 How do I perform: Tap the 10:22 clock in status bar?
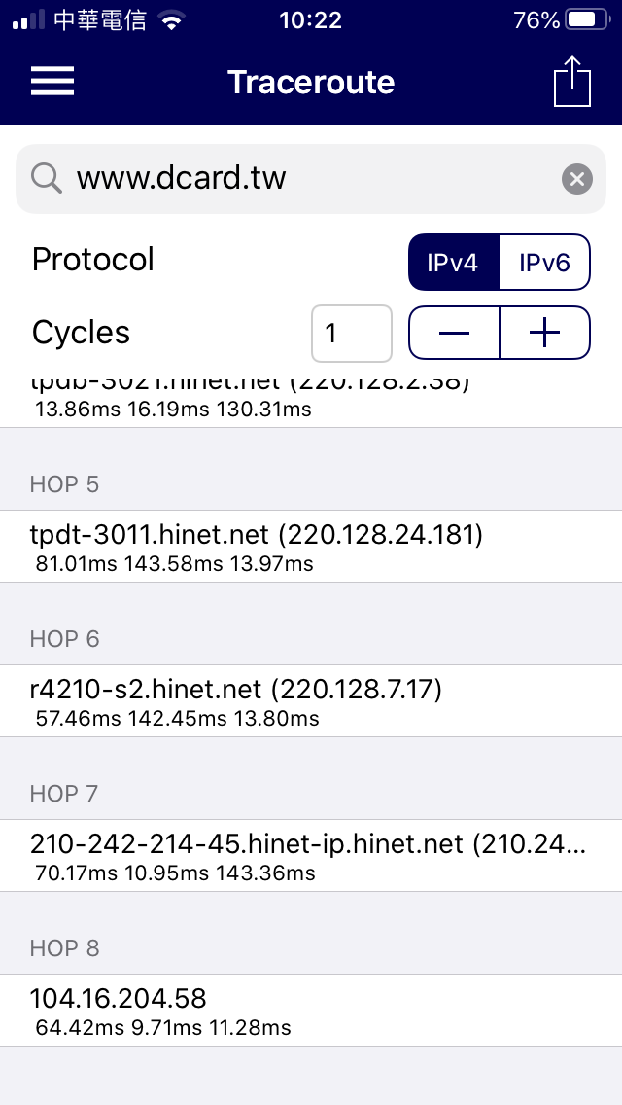tap(311, 20)
